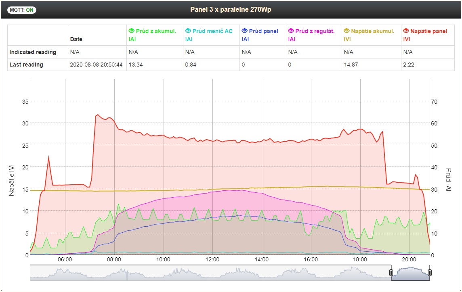Viewport: 462px width, 292px height.
Task: Click the 18:00 label on time axis
Action: coord(360,260)
